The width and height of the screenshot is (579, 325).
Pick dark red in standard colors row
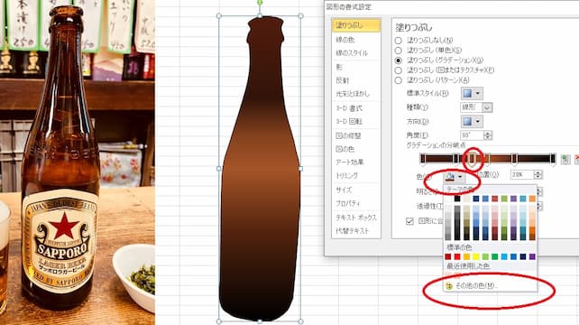point(448,256)
